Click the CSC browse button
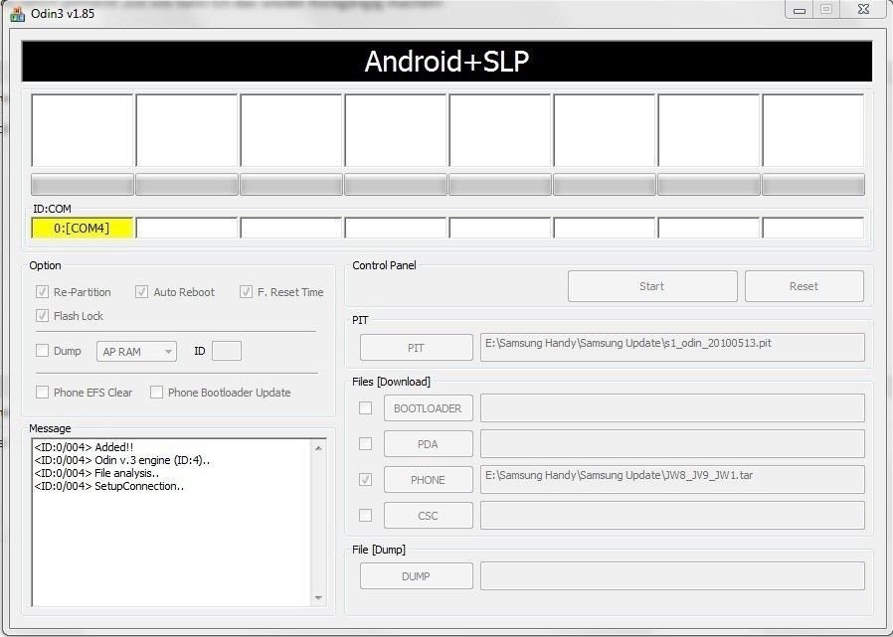 tap(429, 516)
